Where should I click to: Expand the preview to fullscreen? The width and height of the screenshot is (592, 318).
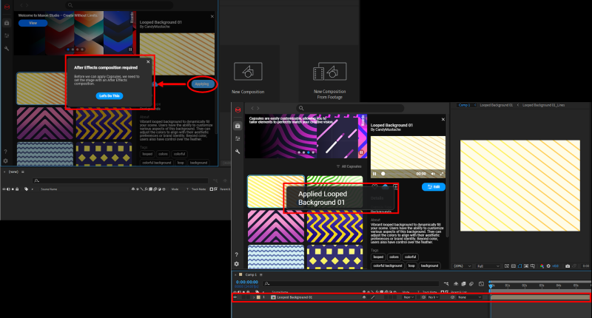tap(440, 173)
